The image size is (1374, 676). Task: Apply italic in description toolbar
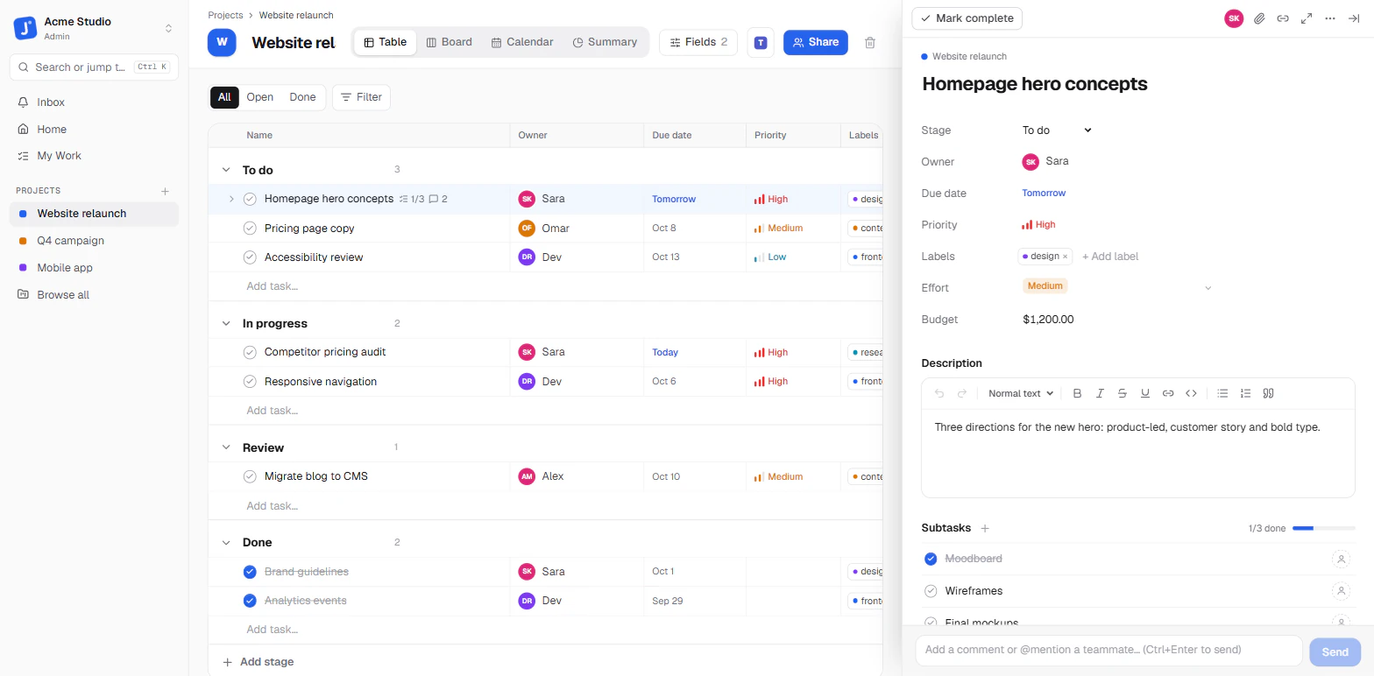(x=1100, y=393)
